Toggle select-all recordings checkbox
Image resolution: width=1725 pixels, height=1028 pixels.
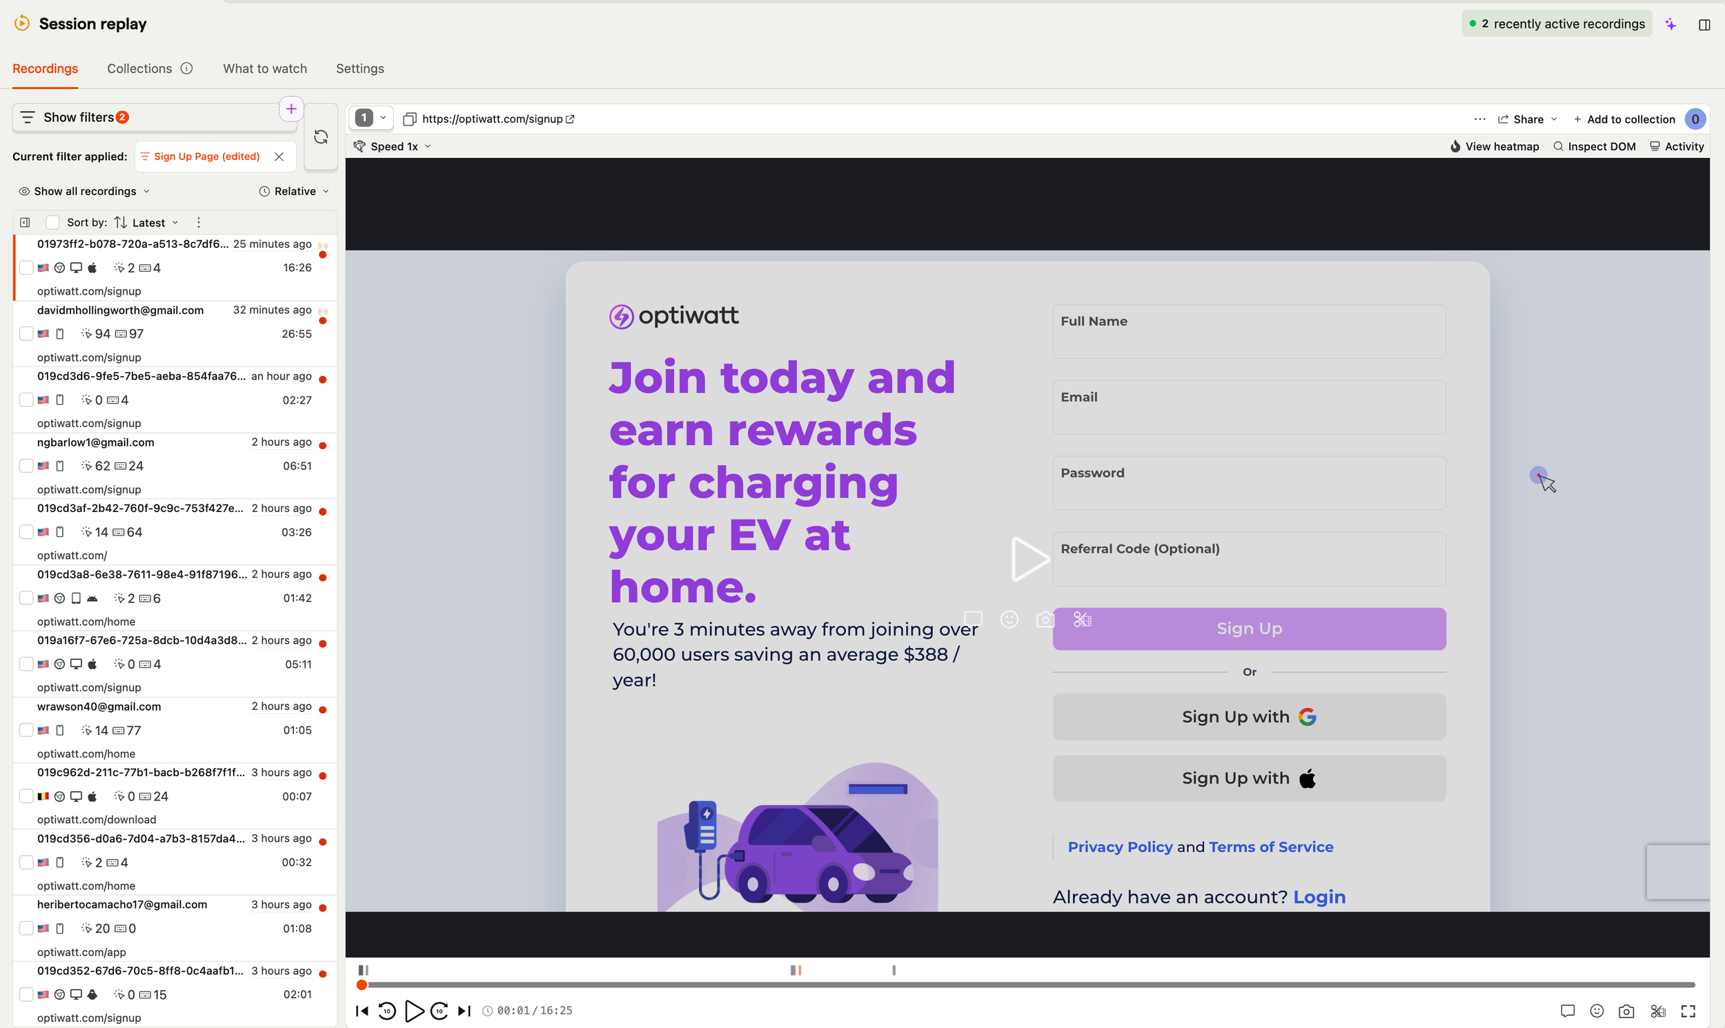52,222
